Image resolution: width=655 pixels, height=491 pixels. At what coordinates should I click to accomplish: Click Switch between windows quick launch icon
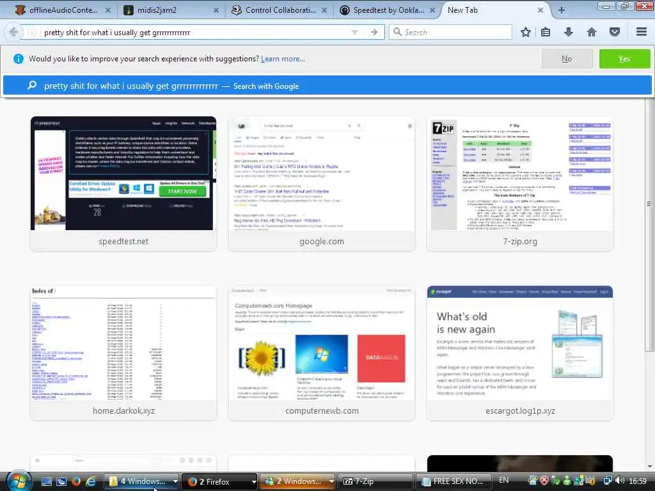tap(61, 481)
